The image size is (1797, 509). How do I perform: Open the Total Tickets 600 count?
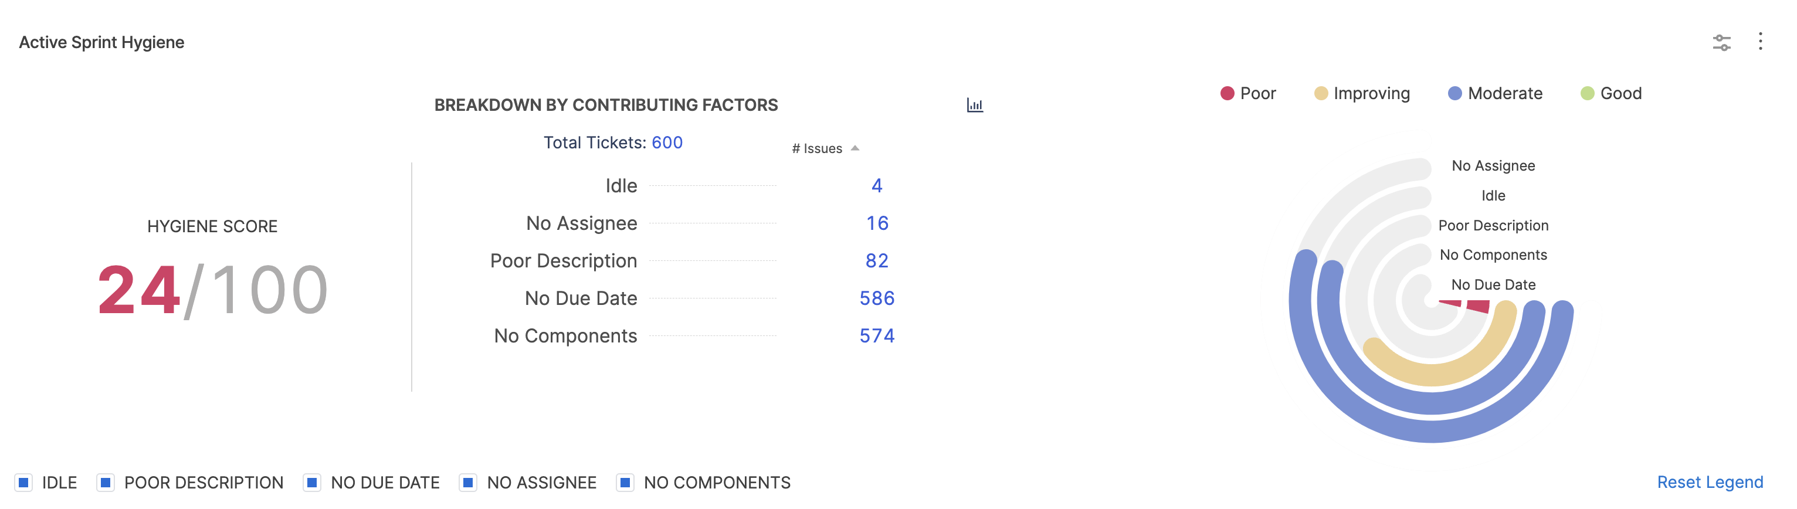[667, 143]
